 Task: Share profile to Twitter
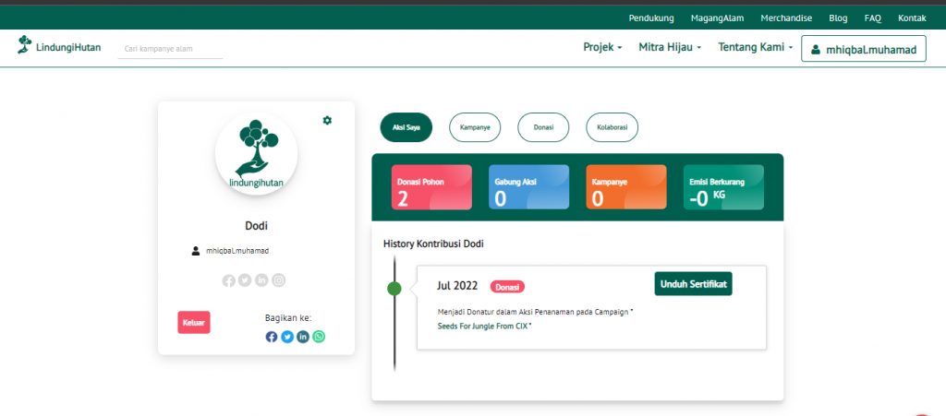pos(287,337)
